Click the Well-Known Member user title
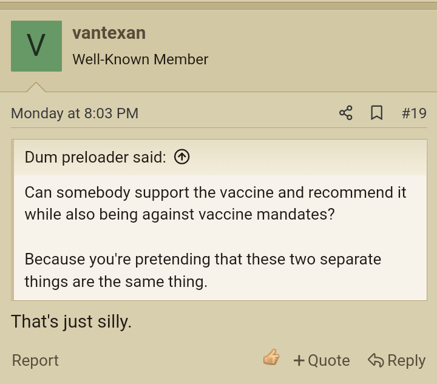Image resolution: width=437 pixels, height=384 pixels. [140, 59]
